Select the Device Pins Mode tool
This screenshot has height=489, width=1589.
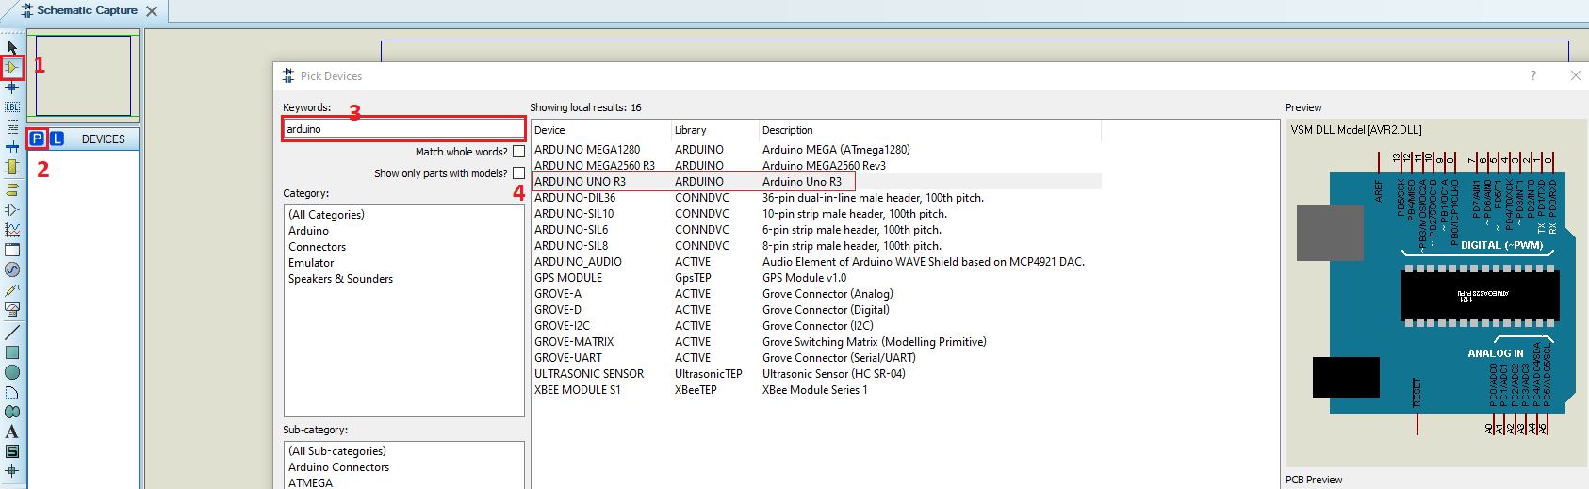tap(12, 209)
